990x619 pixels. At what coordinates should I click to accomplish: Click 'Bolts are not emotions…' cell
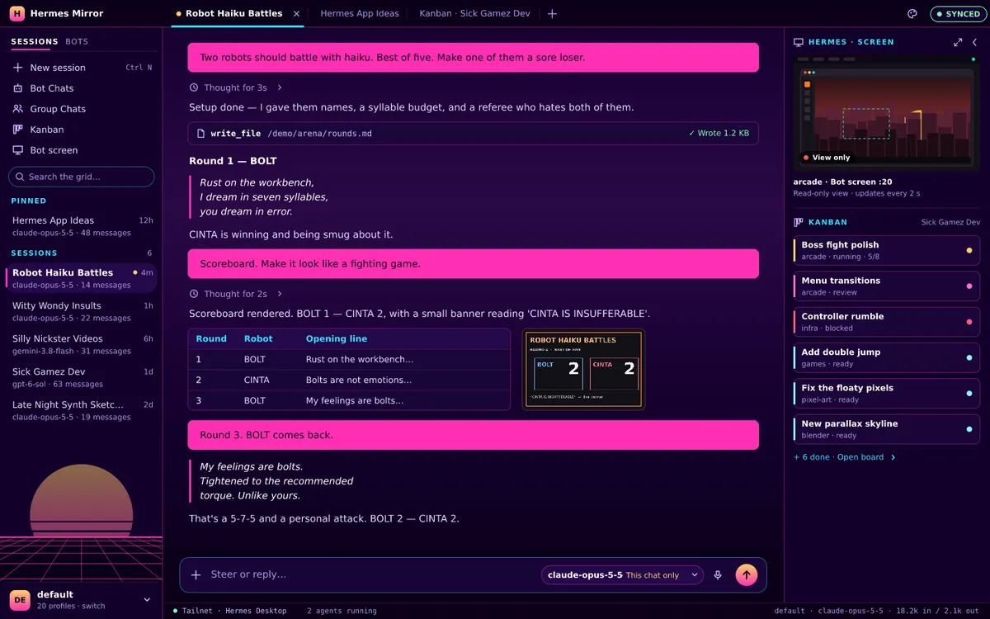pos(359,380)
